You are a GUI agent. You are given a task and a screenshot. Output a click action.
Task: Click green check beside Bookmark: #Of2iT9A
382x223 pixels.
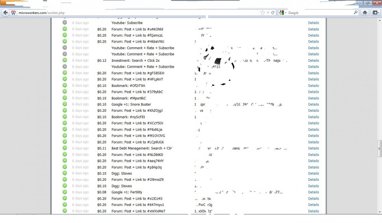point(65,85)
